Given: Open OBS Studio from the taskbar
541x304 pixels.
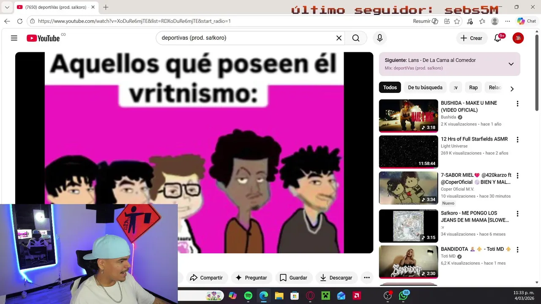Looking at the screenshot, I should 388,296.
